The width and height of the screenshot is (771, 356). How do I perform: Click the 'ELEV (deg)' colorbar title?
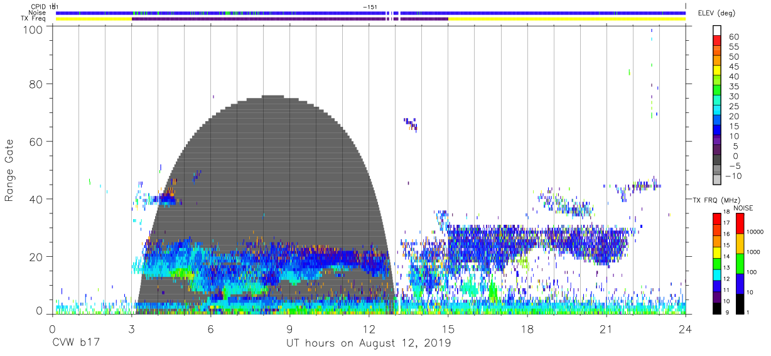(x=718, y=13)
